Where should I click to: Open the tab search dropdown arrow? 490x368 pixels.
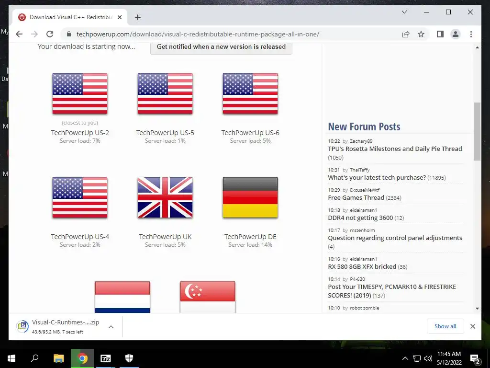pos(404,12)
